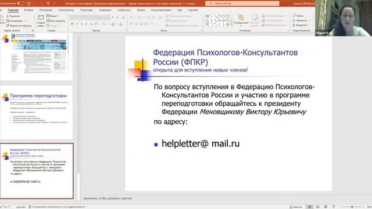Click the Вырезать (cut) button
Screen dimensions: 372x209
pos(13,16)
